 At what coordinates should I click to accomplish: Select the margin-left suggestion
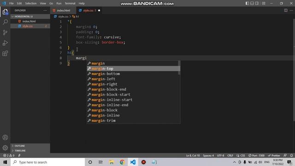pyautogui.click(x=132, y=79)
